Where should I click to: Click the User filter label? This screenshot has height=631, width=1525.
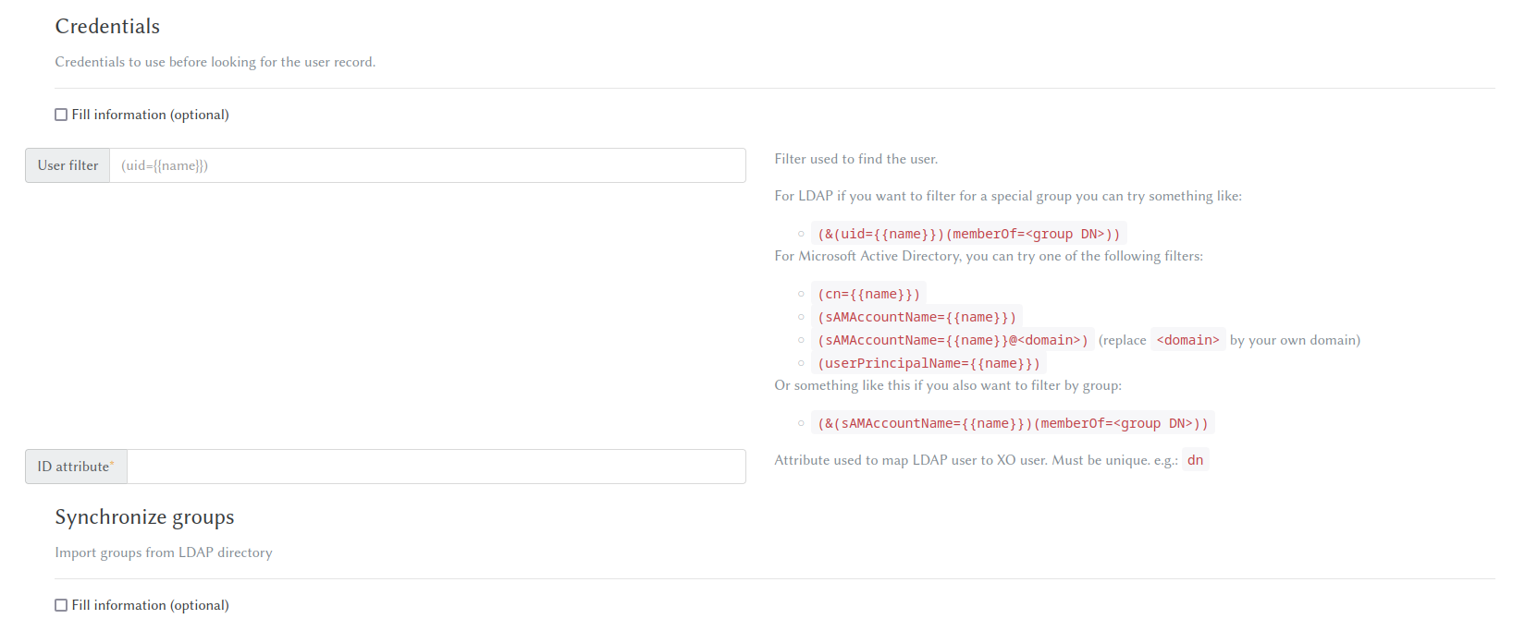tap(68, 165)
